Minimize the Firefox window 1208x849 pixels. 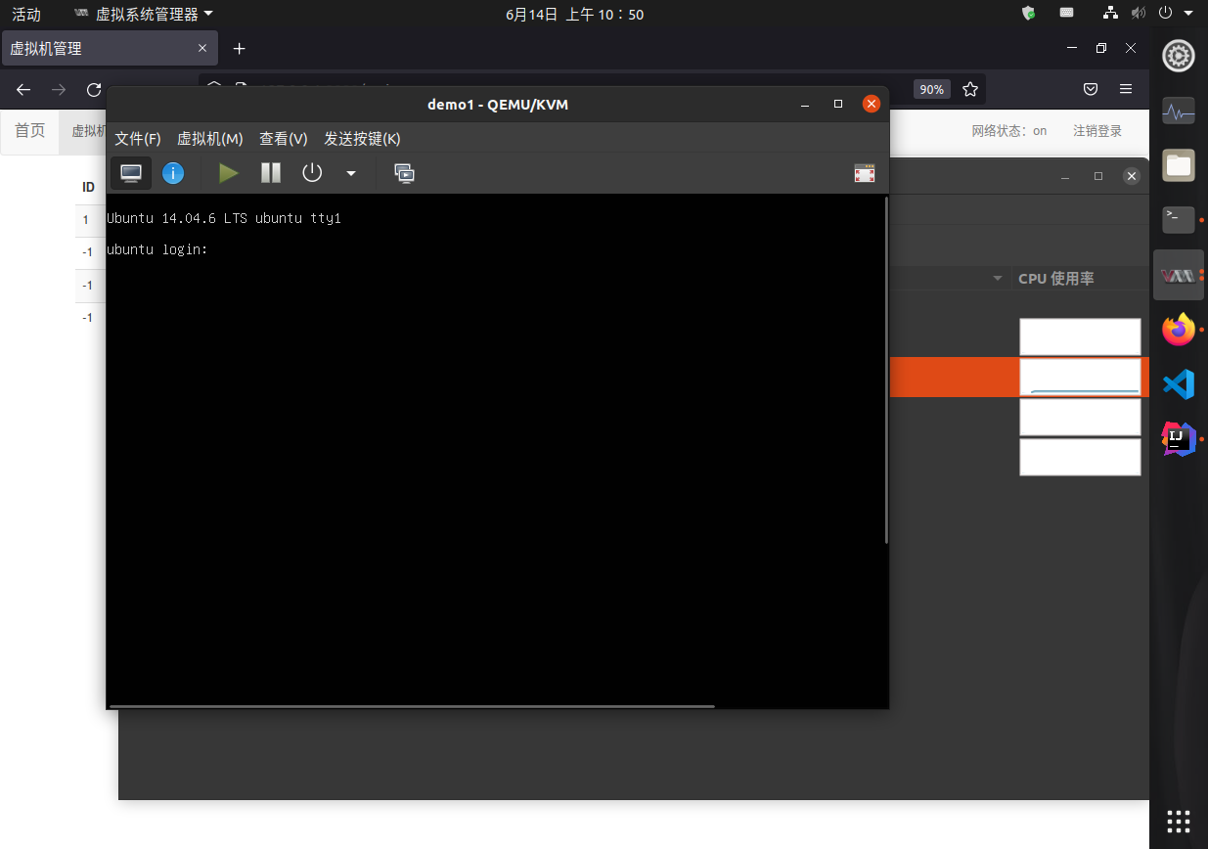tap(1072, 48)
